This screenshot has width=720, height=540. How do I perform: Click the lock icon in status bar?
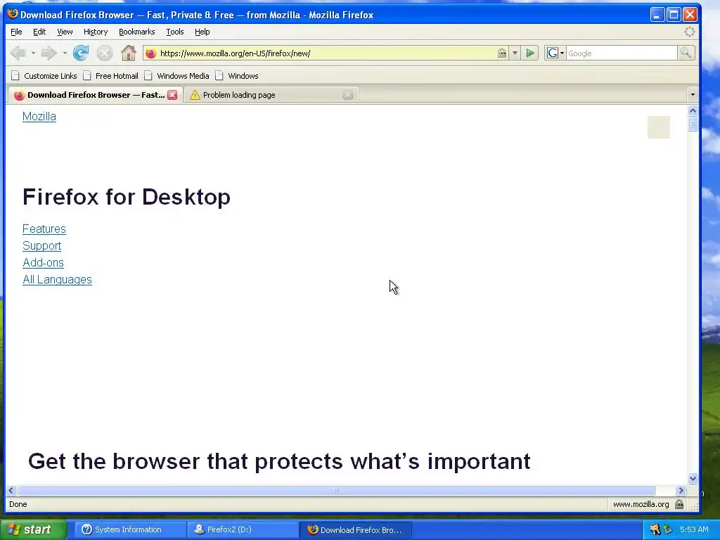(x=679, y=504)
